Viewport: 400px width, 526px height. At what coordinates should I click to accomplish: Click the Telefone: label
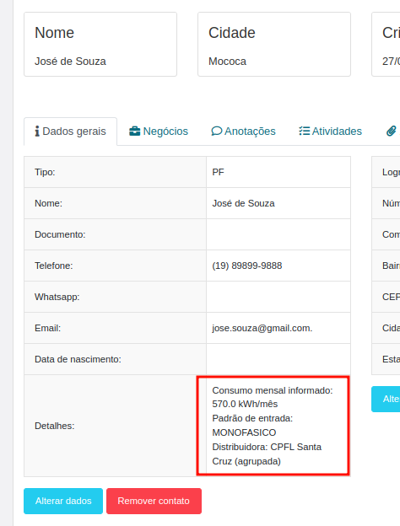(54, 266)
